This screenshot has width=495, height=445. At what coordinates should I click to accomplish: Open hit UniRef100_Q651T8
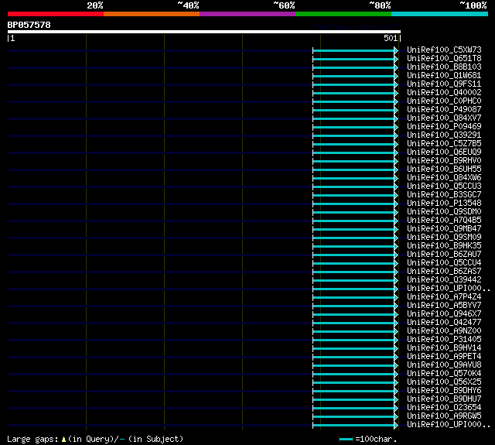point(444,58)
